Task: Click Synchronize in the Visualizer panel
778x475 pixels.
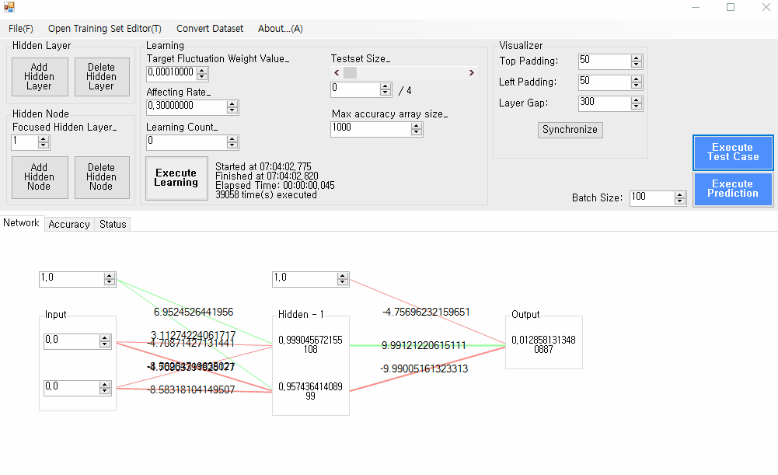Action: [570, 130]
